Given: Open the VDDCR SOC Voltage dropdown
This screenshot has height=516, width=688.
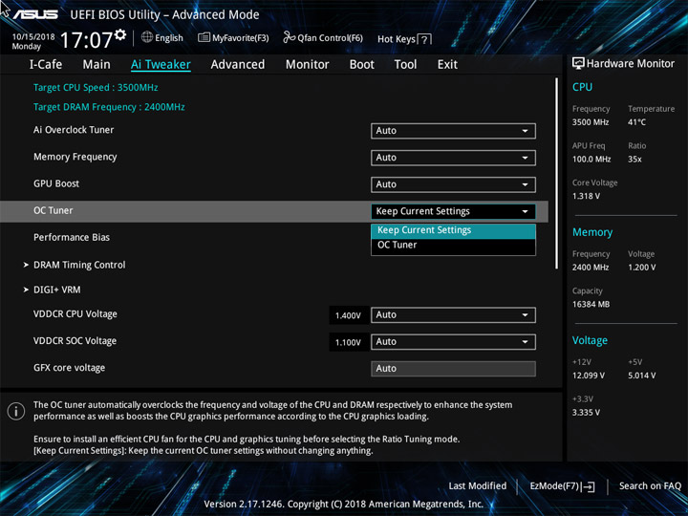Looking at the screenshot, I should [453, 342].
